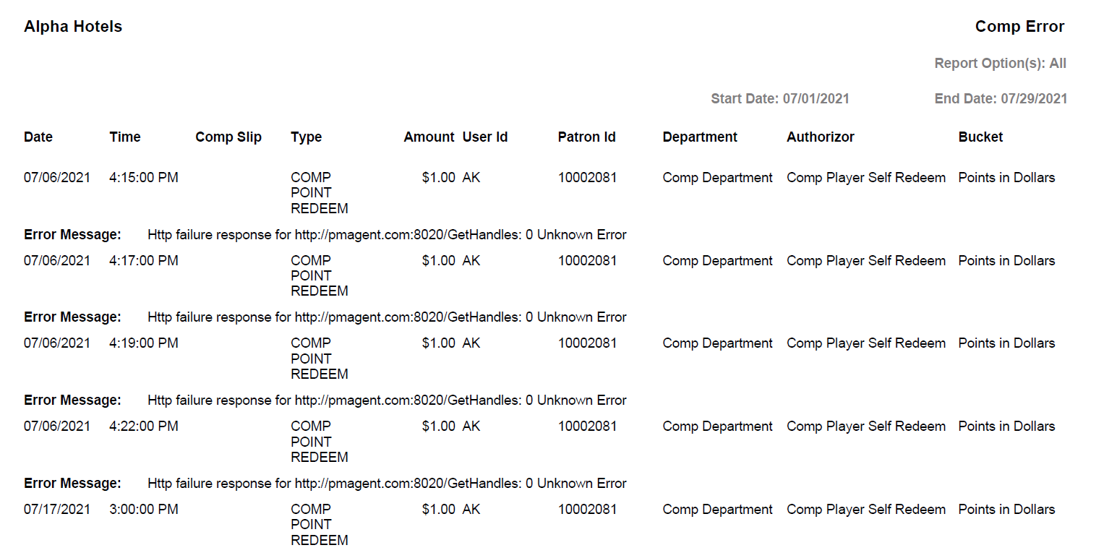Select the Type column header
The width and height of the screenshot is (1104, 553).
click(307, 137)
